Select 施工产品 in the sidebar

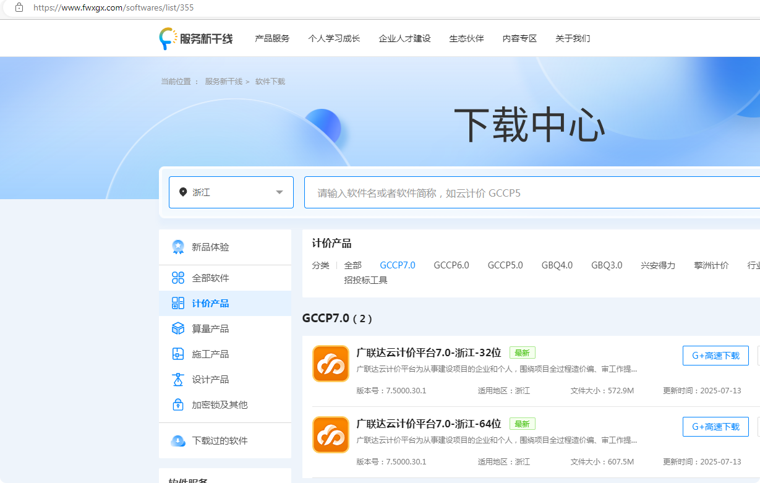coord(225,354)
